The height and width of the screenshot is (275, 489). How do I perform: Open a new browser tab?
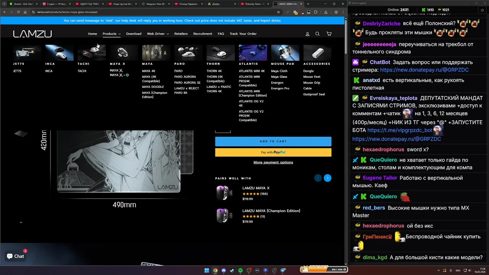coord(308,4)
